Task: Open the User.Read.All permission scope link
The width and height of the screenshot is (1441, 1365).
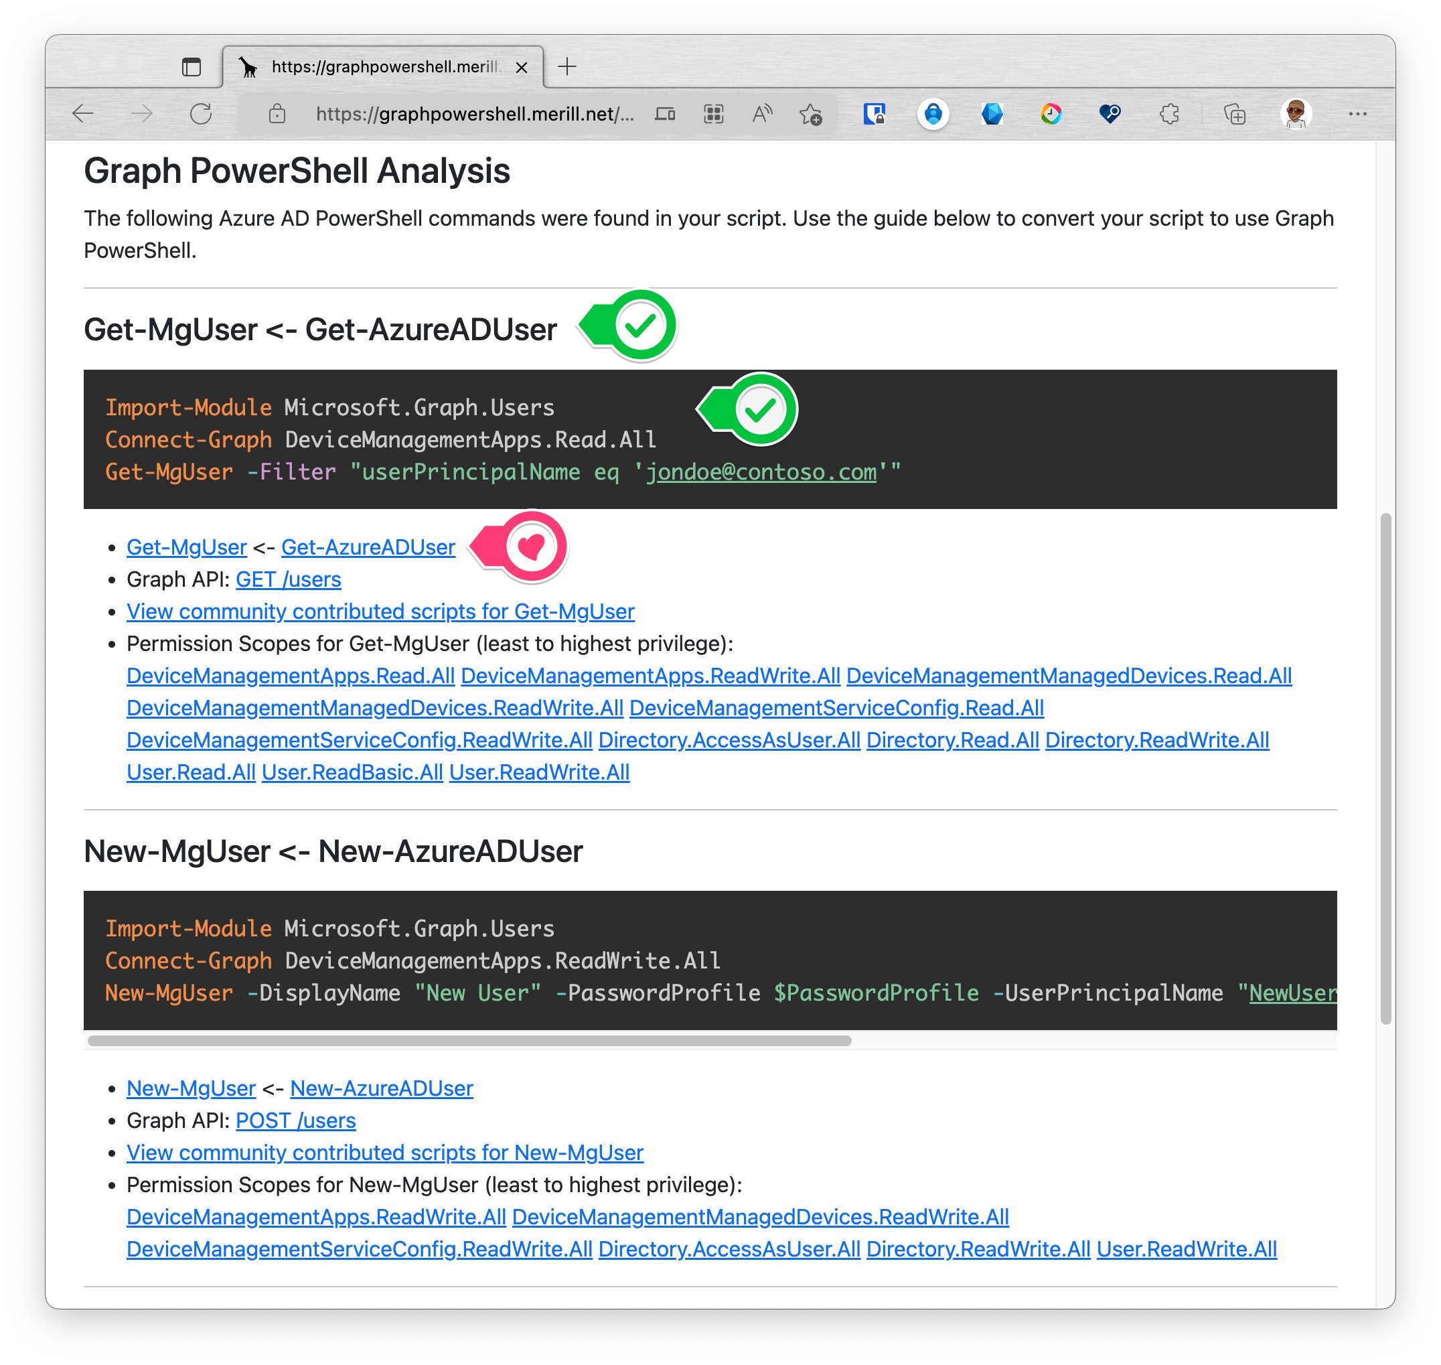Action: 191,772
